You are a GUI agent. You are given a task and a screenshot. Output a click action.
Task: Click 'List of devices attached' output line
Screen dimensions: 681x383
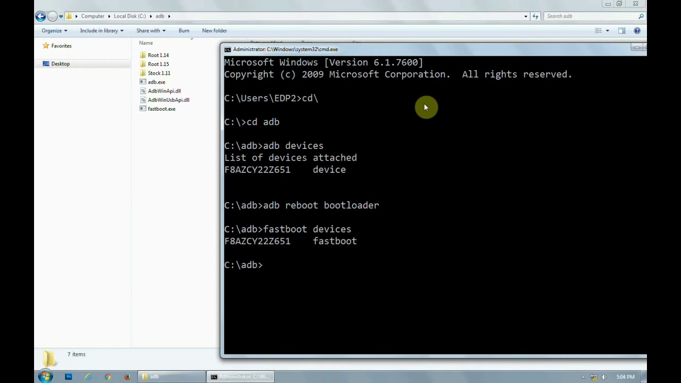point(290,158)
